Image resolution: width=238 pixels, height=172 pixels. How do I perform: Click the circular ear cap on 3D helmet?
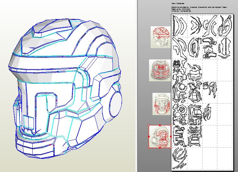[115, 104]
